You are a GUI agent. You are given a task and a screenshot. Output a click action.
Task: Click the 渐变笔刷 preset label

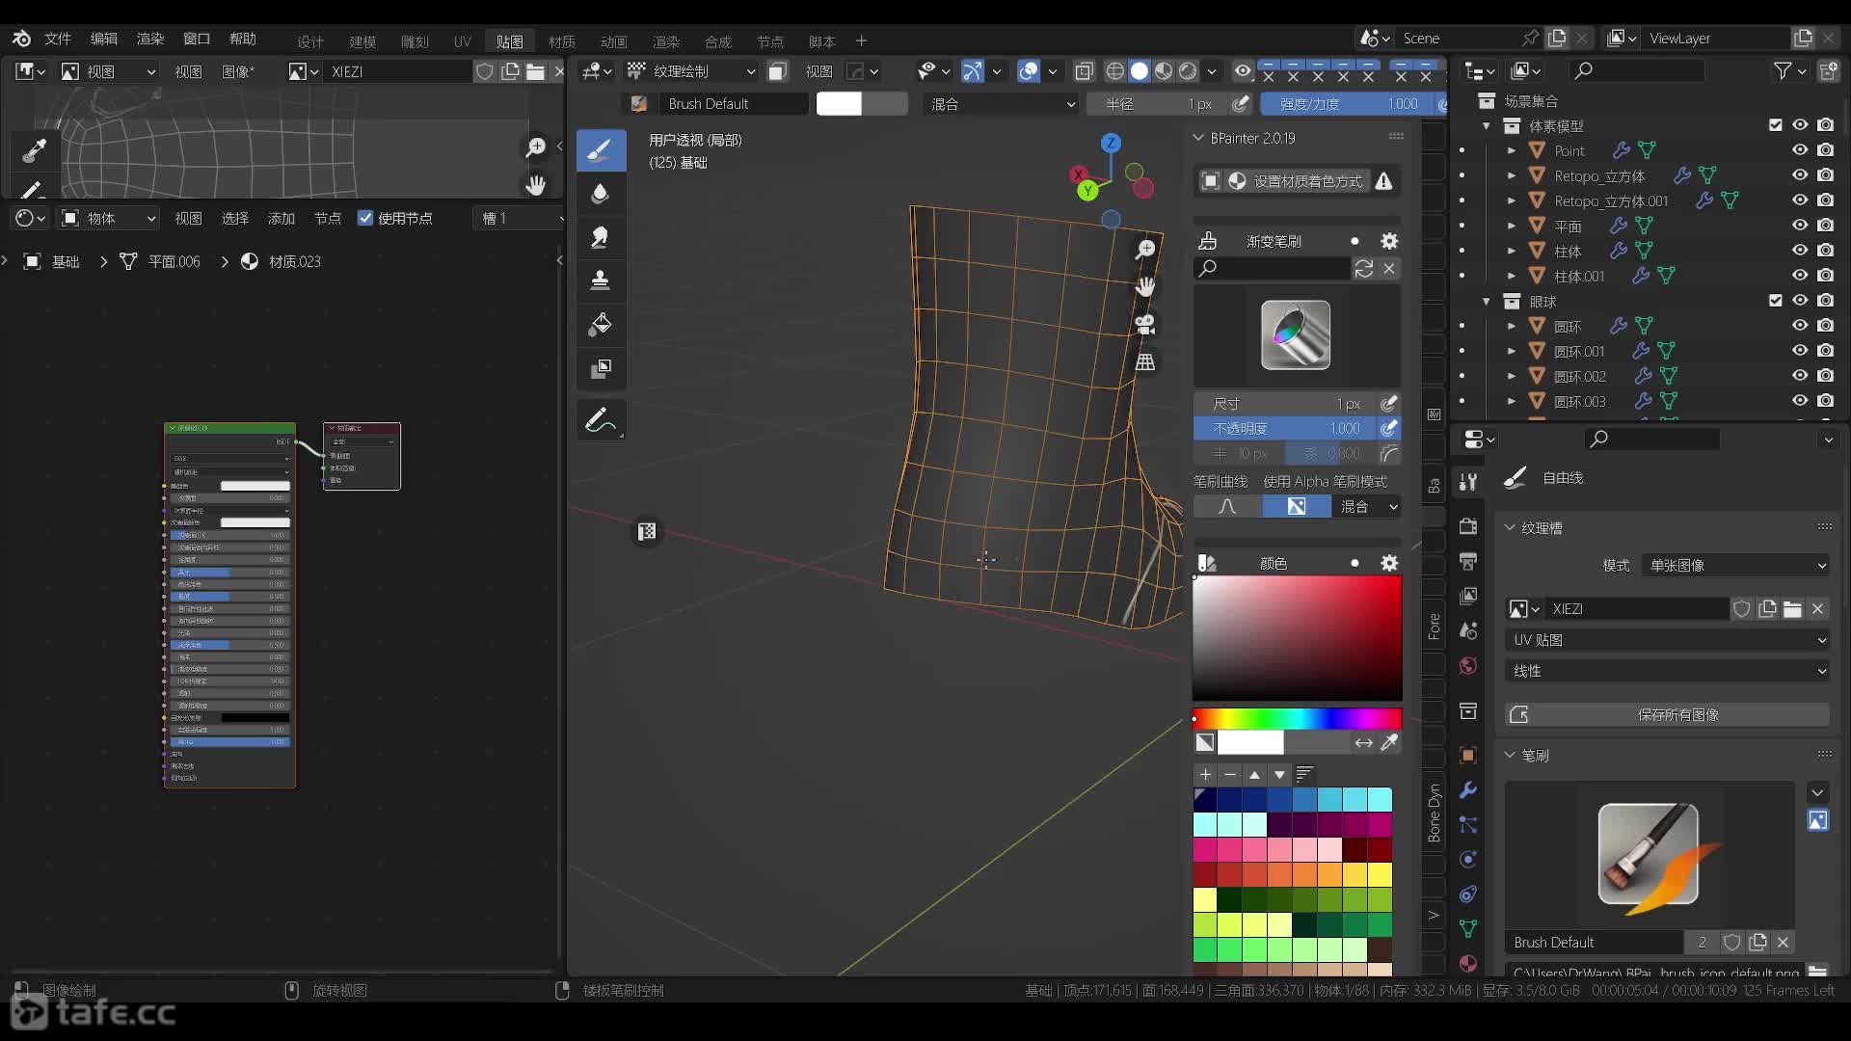(1274, 241)
